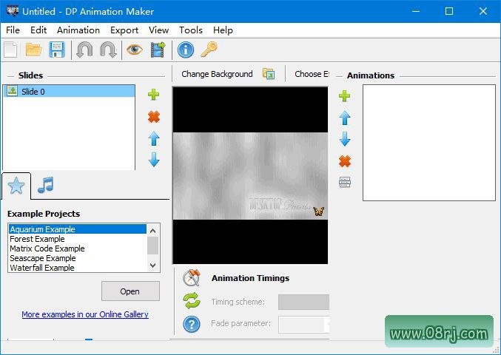Maximize the DP Animation Maker window

(449, 11)
